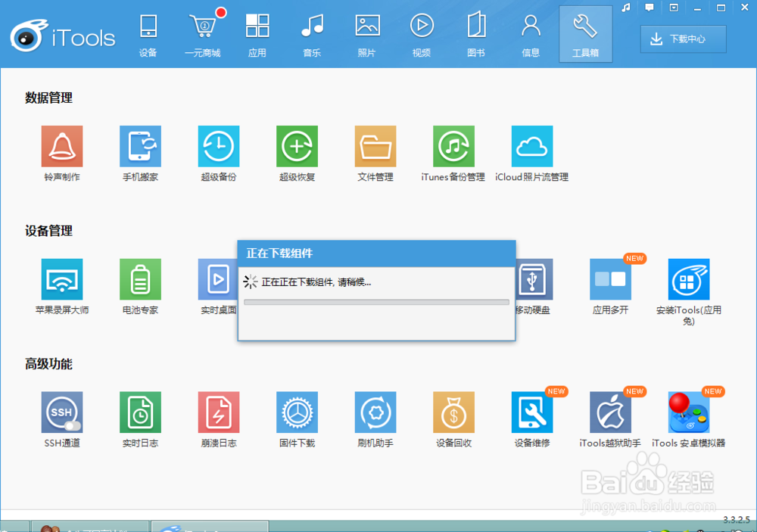Launch the iTools 安卓模拟器 Android emulator
The width and height of the screenshot is (757, 532).
[688, 412]
